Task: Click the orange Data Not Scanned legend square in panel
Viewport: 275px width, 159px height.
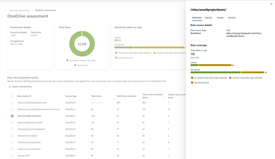Action: tap(192, 83)
